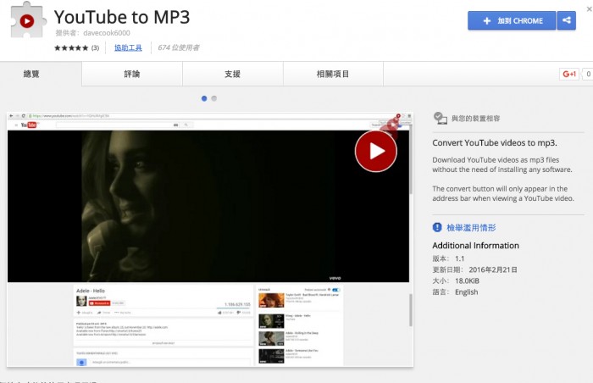
Task: Select the first screenshot carousel dot
Action: point(204,98)
